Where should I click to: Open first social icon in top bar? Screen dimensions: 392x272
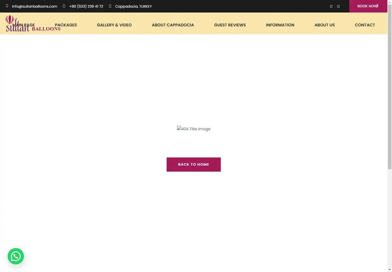(331, 6)
